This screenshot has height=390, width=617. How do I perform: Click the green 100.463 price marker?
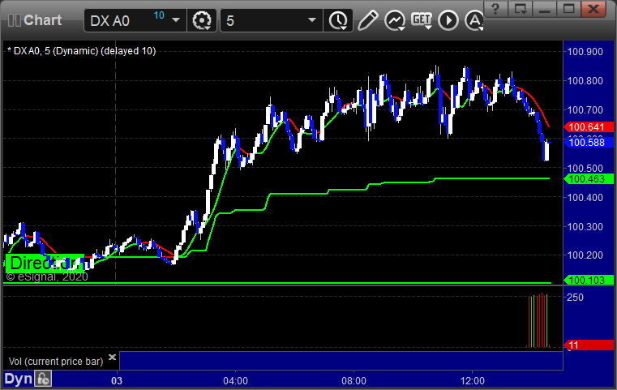pyautogui.click(x=587, y=178)
